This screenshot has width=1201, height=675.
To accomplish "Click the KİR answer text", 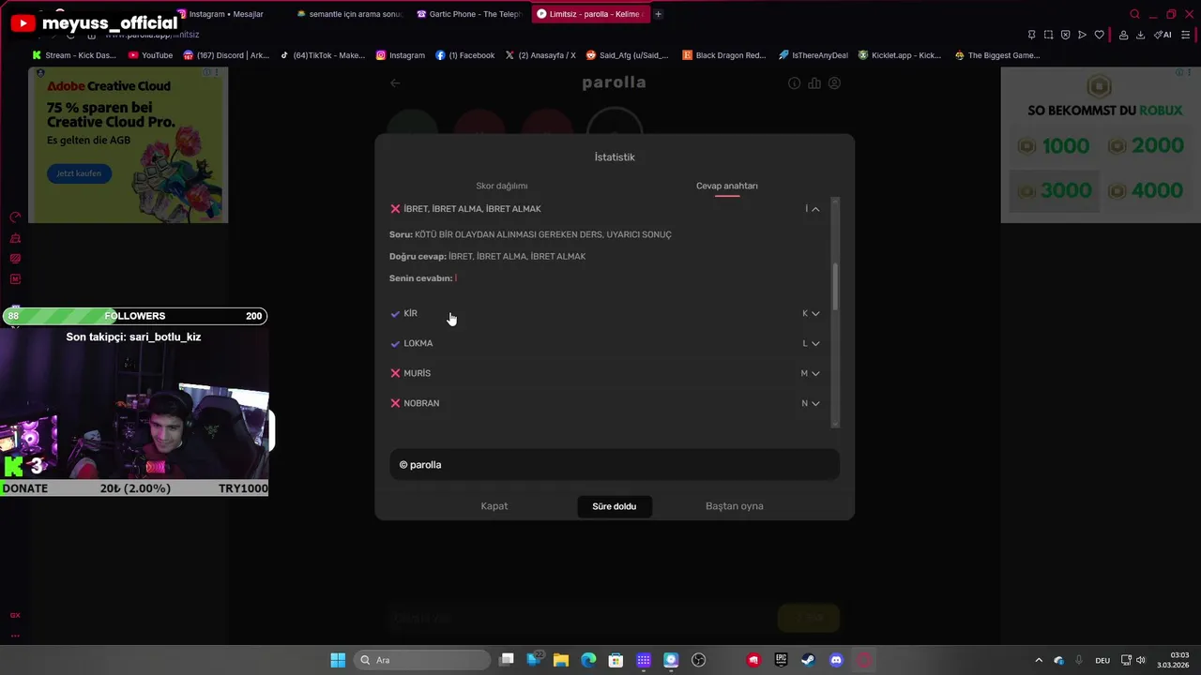I will [x=410, y=313].
